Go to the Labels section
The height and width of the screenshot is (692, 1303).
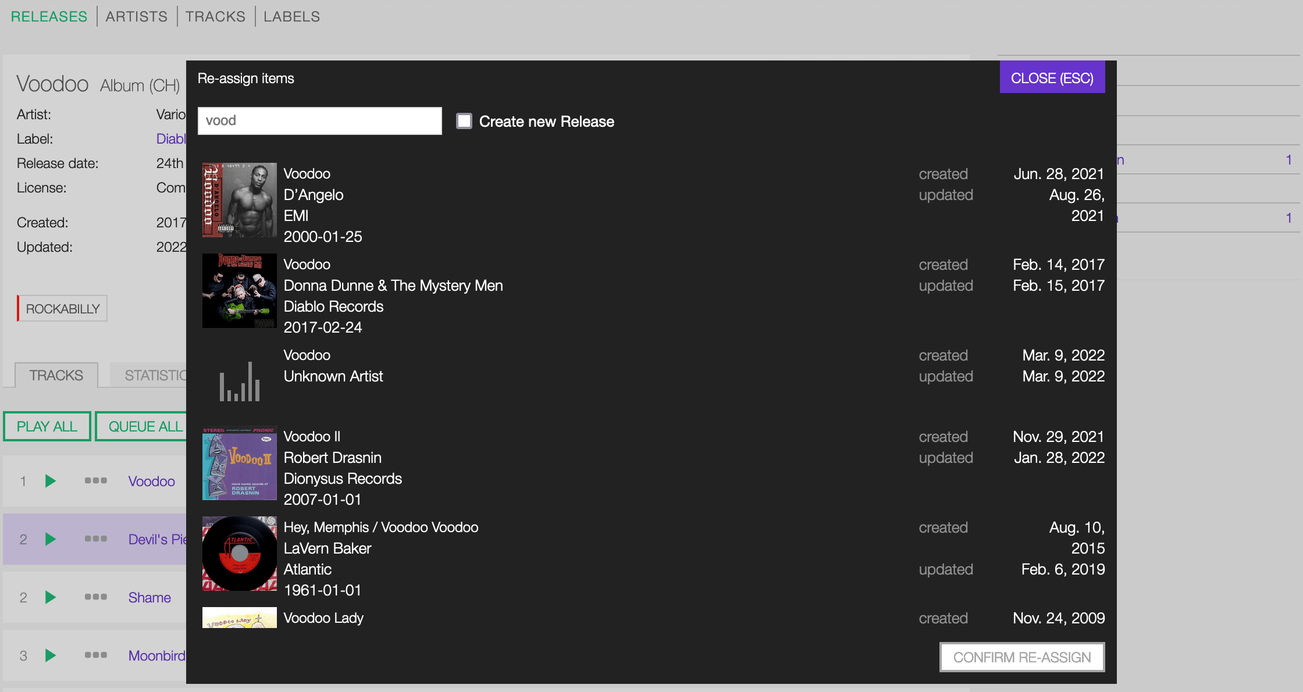[291, 16]
